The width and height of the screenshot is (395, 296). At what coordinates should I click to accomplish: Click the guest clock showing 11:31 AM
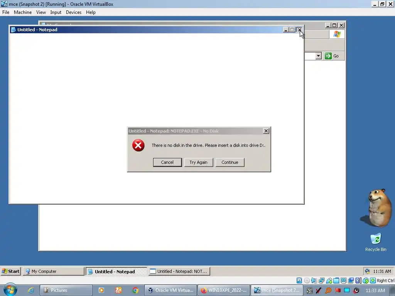(x=382, y=271)
